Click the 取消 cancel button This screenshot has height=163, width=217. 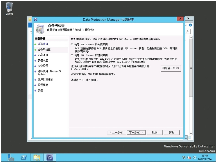[x=154, y=132]
